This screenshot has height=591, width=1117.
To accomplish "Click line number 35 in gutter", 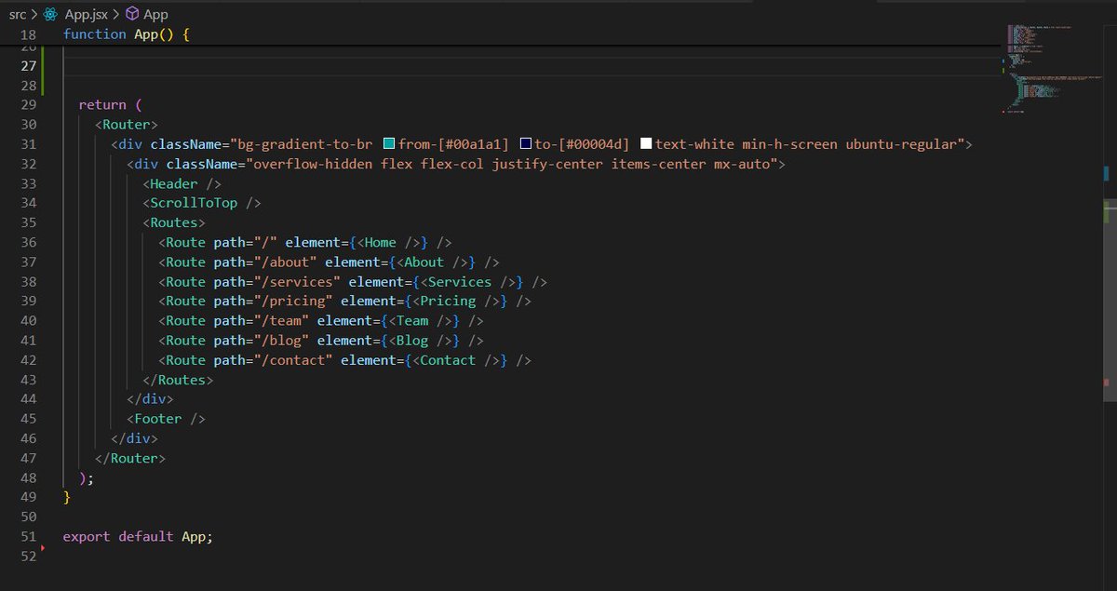I will coord(28,222).
